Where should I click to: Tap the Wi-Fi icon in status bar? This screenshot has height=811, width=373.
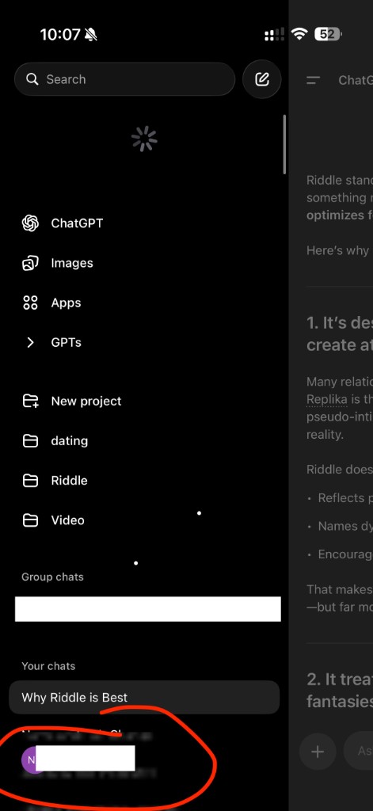pyautogui.click(x=299, y=34)
